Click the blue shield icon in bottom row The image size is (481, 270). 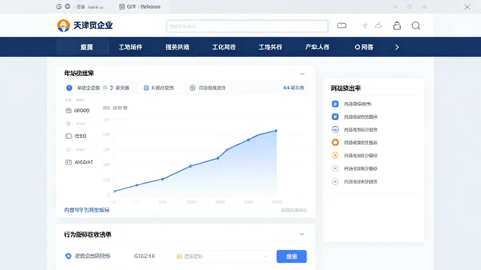[69, 256]
